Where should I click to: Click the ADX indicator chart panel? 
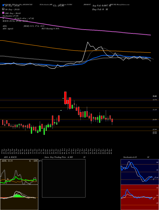click(x=19, y=172)
